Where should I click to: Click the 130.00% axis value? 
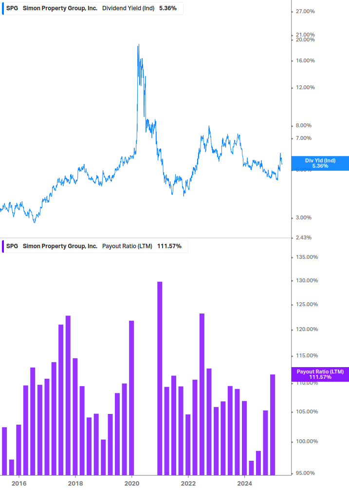[x=307, y=281]
